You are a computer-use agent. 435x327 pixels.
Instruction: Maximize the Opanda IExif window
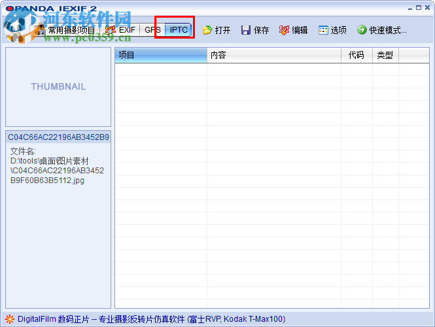tap(419, 8)
